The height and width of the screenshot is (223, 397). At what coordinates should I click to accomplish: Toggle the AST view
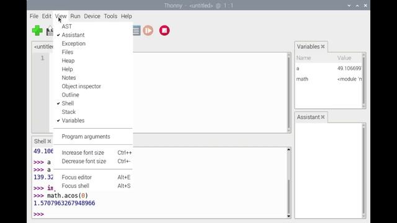click(x=67, y=26)
